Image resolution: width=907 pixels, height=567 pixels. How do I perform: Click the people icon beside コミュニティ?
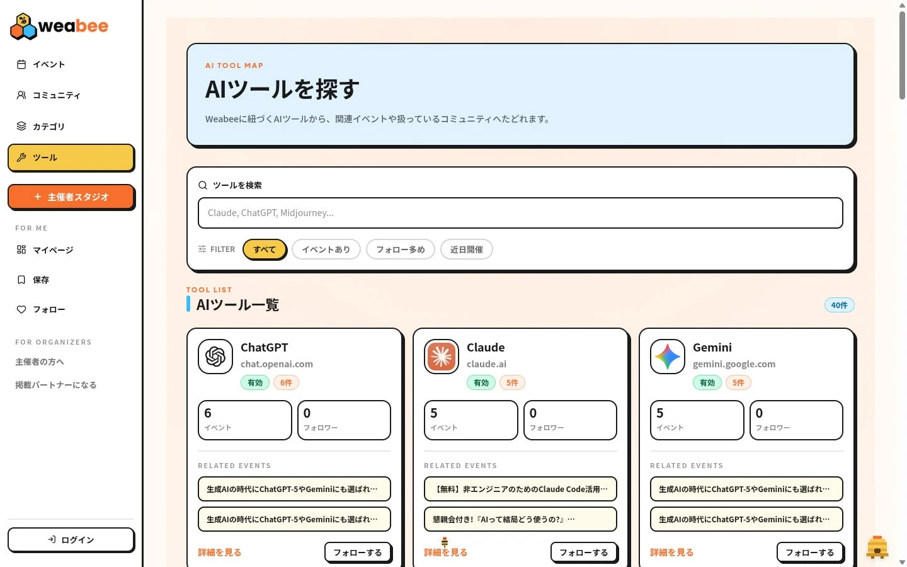[21, 95]
